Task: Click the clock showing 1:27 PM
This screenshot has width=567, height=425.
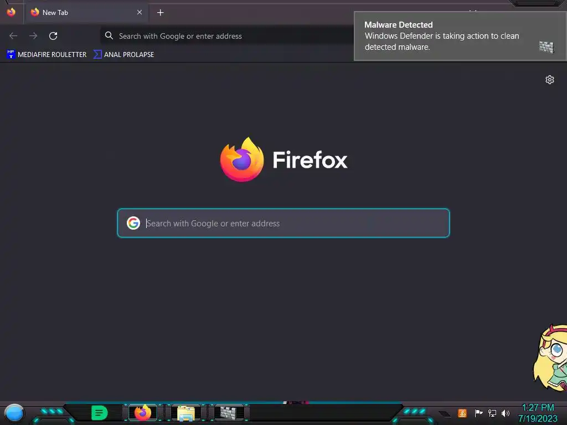Action: [x=538, y=408]
